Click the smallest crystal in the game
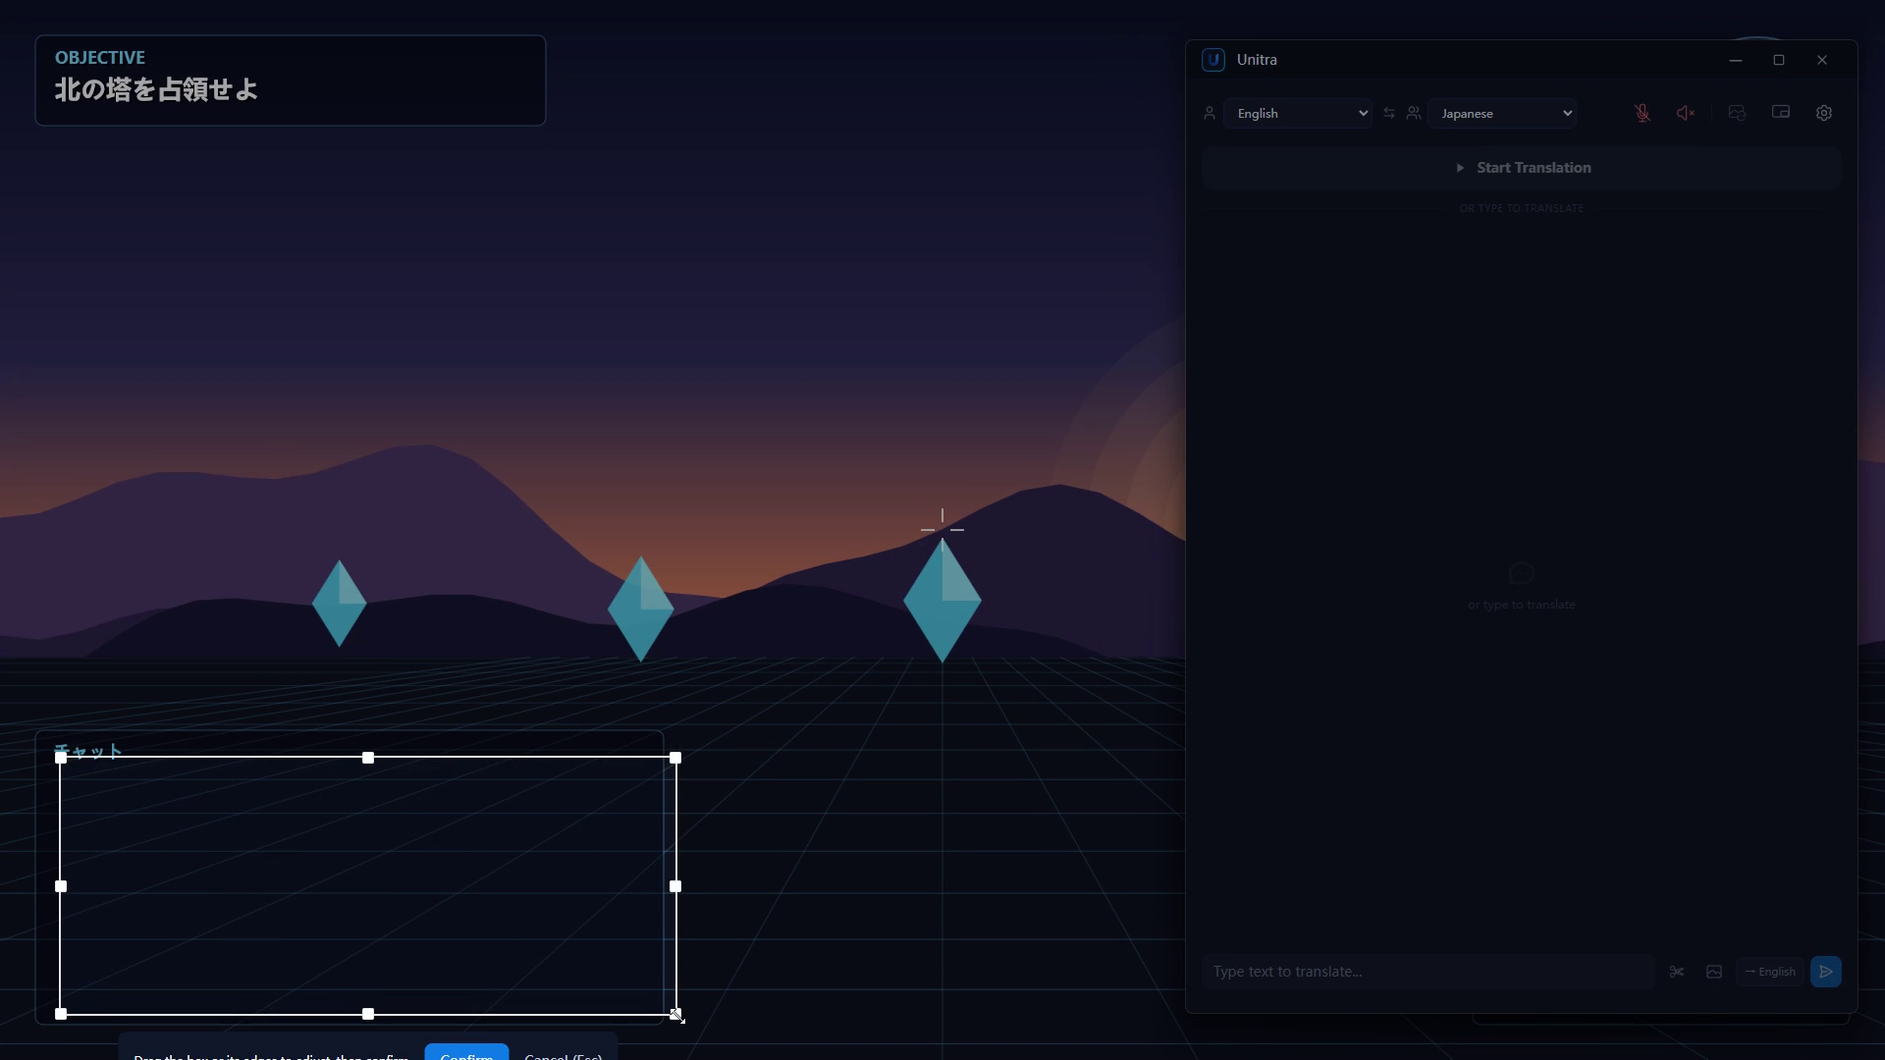The height and width of the screenshot is (1060, 1885). pos(339,604)
